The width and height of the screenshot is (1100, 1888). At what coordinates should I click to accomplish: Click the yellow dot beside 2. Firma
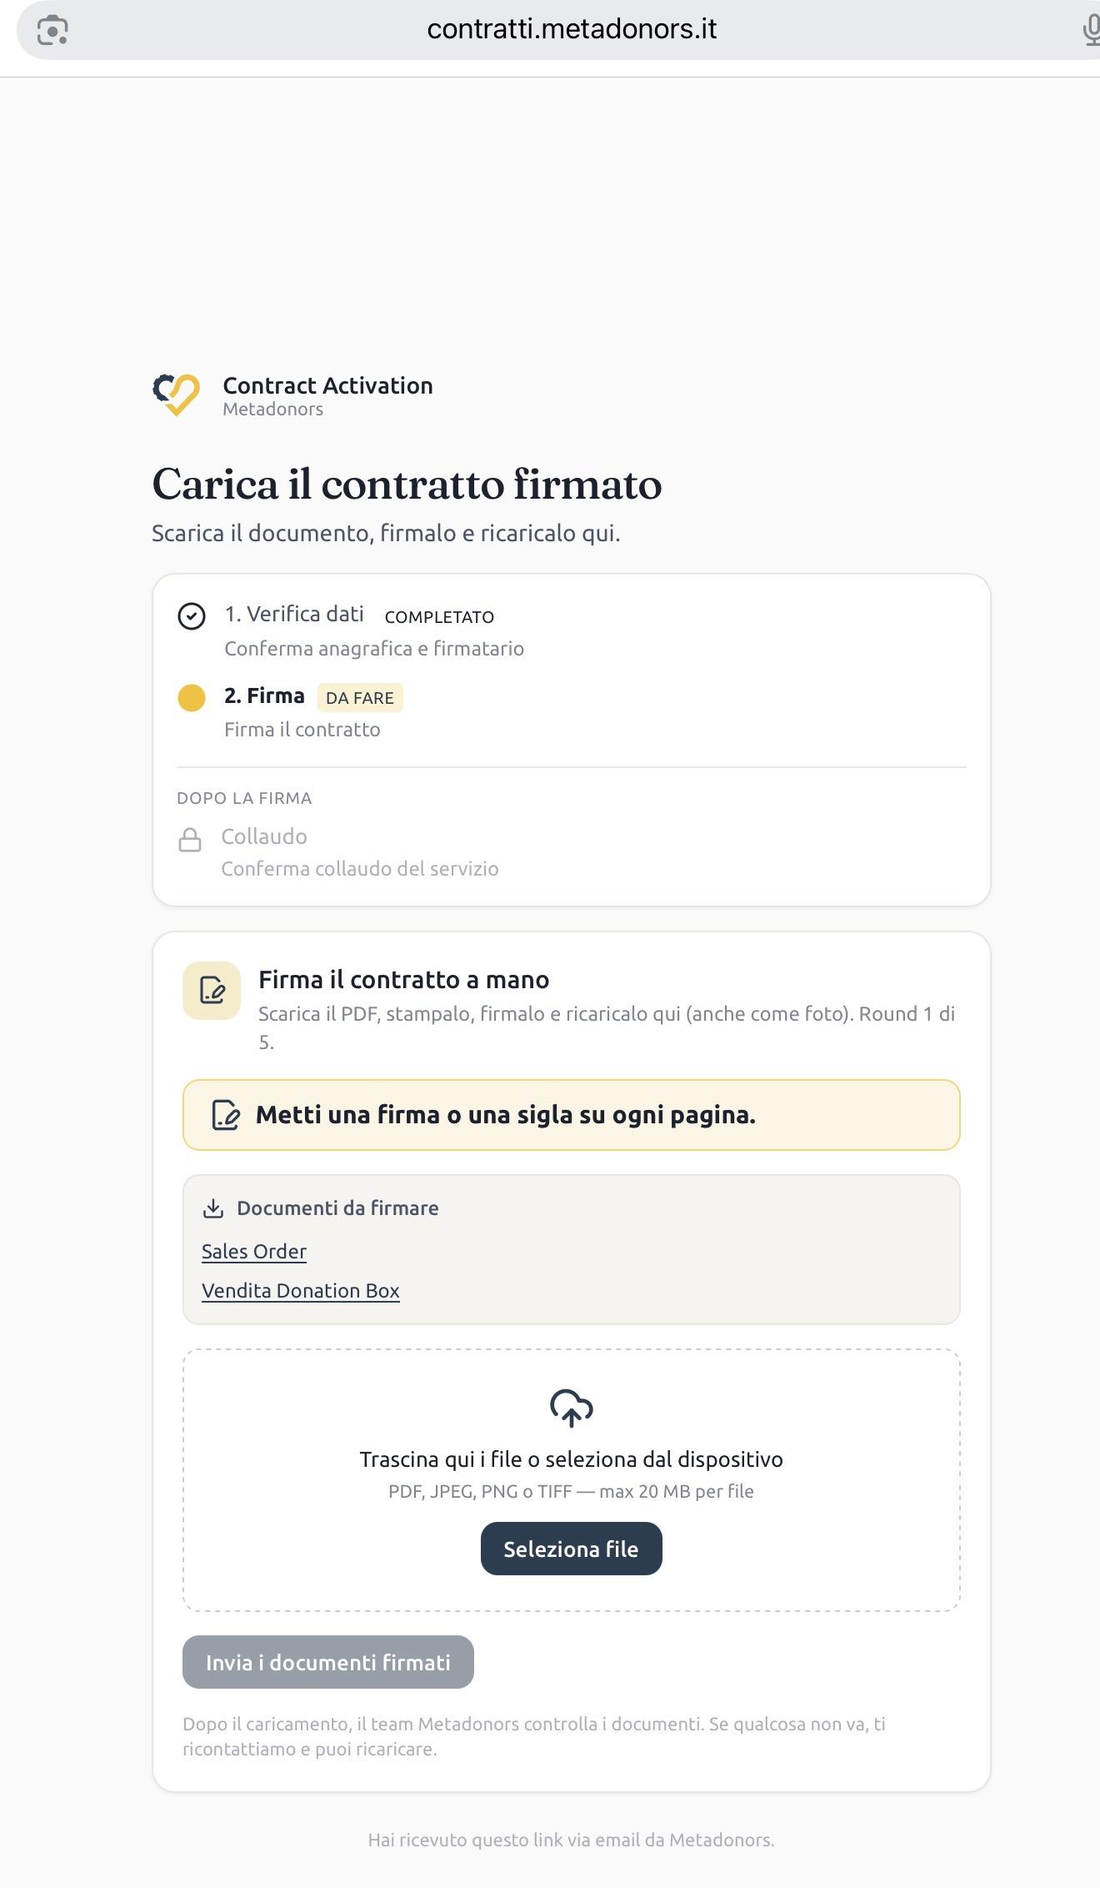tap(192, 698)
